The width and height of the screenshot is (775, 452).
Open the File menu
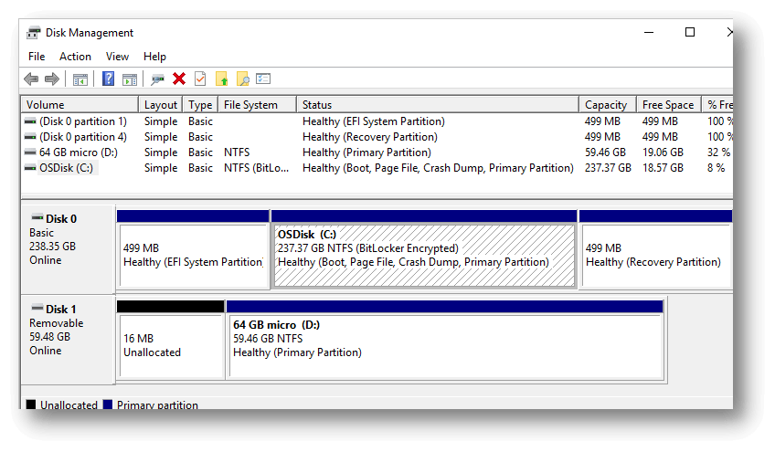click(37, 57)
